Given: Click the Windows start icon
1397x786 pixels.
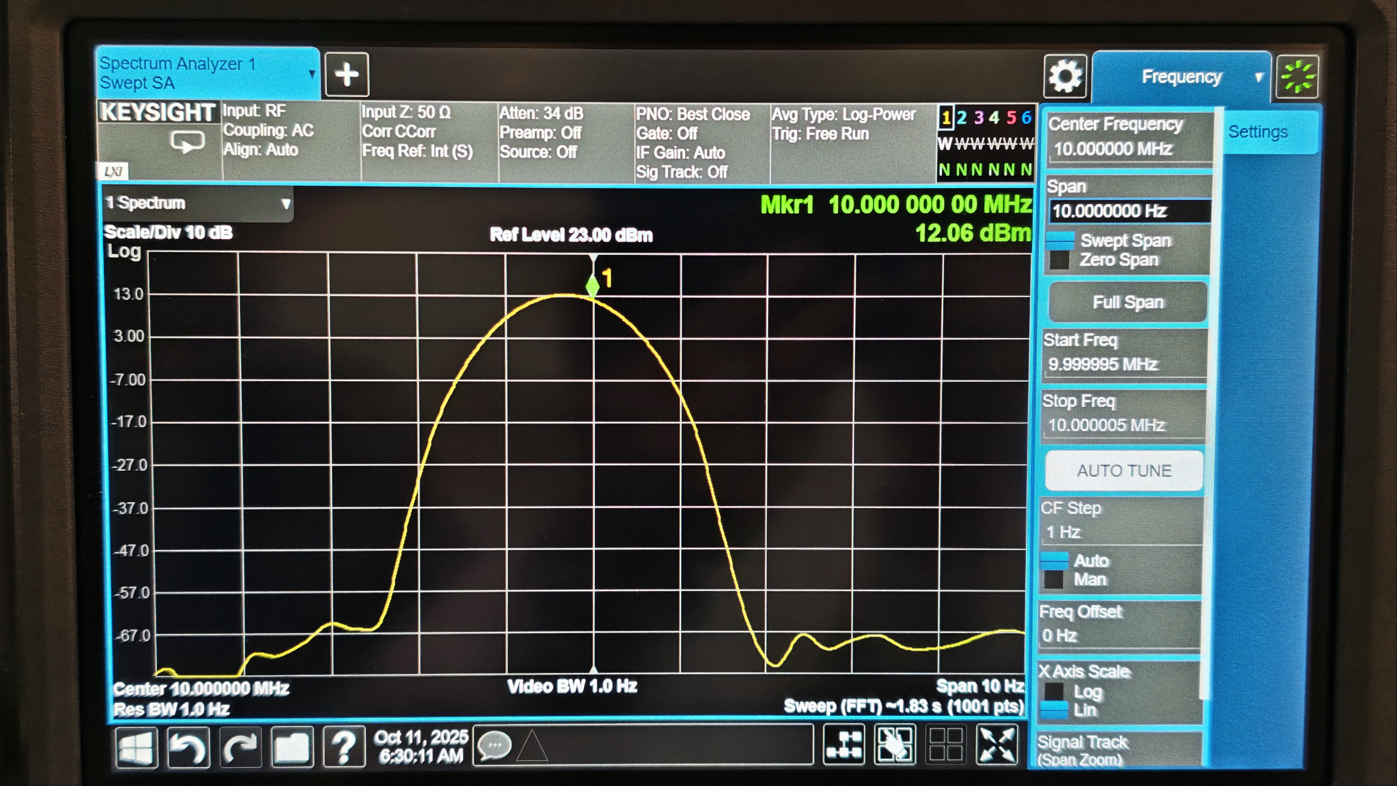Looking at the screenshot, I should click(136, 747).
